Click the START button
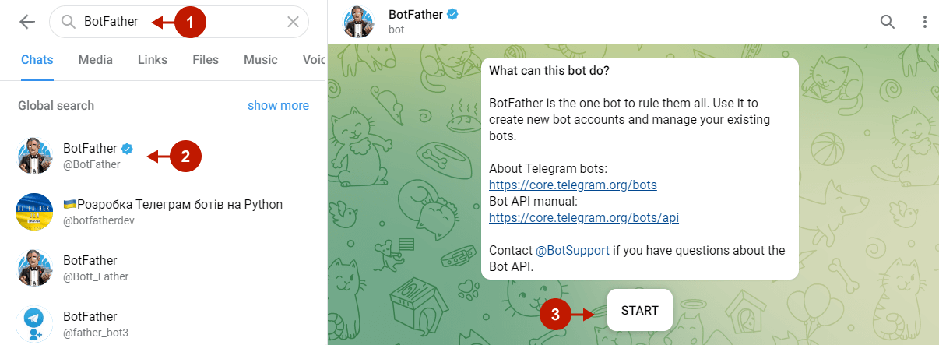 pyautogui.click(x=640, y=310)
